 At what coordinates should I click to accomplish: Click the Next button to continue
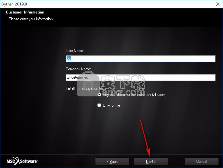click(x=151, y=162)
